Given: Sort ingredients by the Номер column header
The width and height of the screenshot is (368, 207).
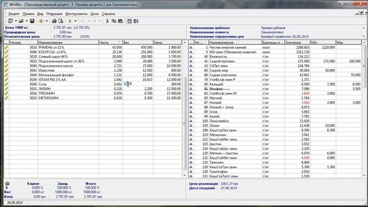Looking at the screenshot, I should [24, 43].
